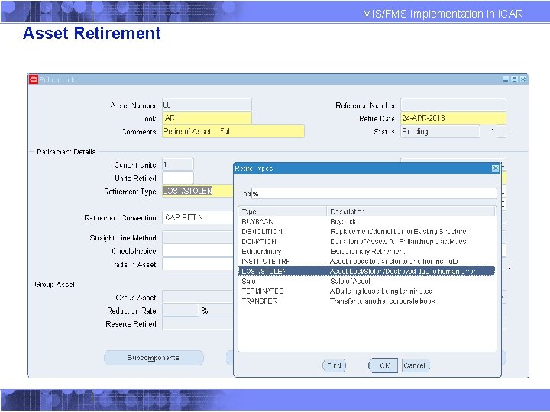Click the Retirement Convention field
This screenshot has width=550, height=412.
click(197, 217)
